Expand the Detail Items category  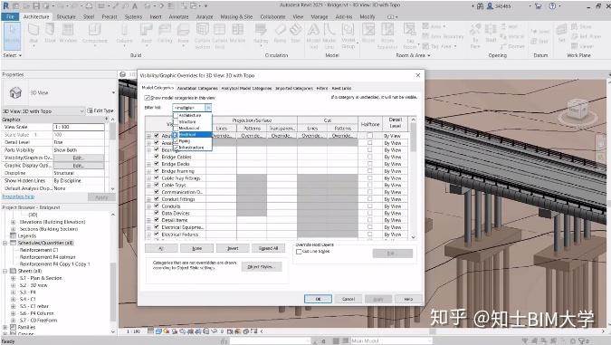tap(148, 220)
